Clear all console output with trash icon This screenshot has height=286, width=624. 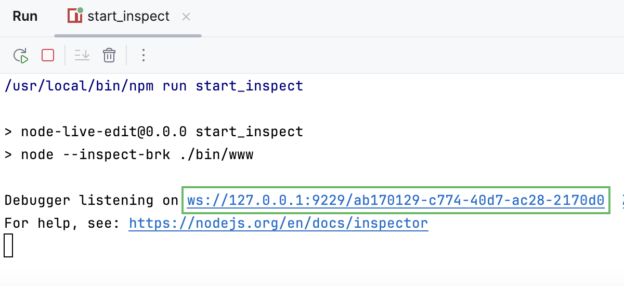tap(109, 55)
